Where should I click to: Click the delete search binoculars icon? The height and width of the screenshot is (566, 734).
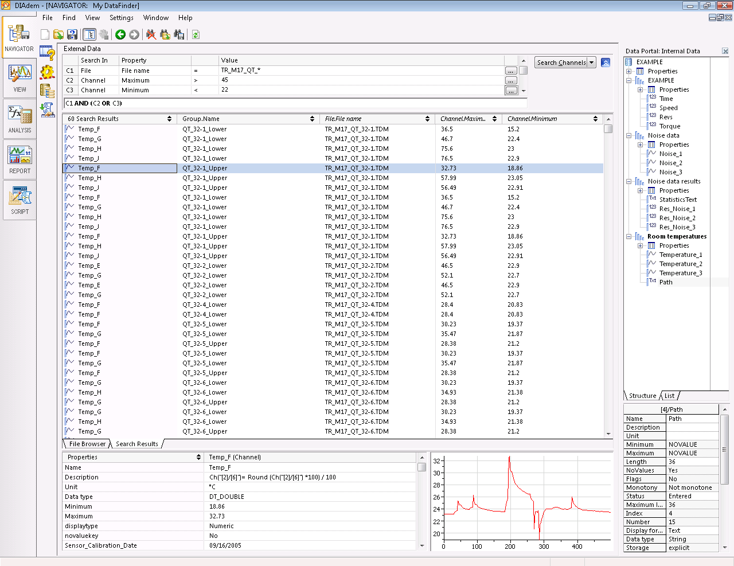tap(151, 35)
